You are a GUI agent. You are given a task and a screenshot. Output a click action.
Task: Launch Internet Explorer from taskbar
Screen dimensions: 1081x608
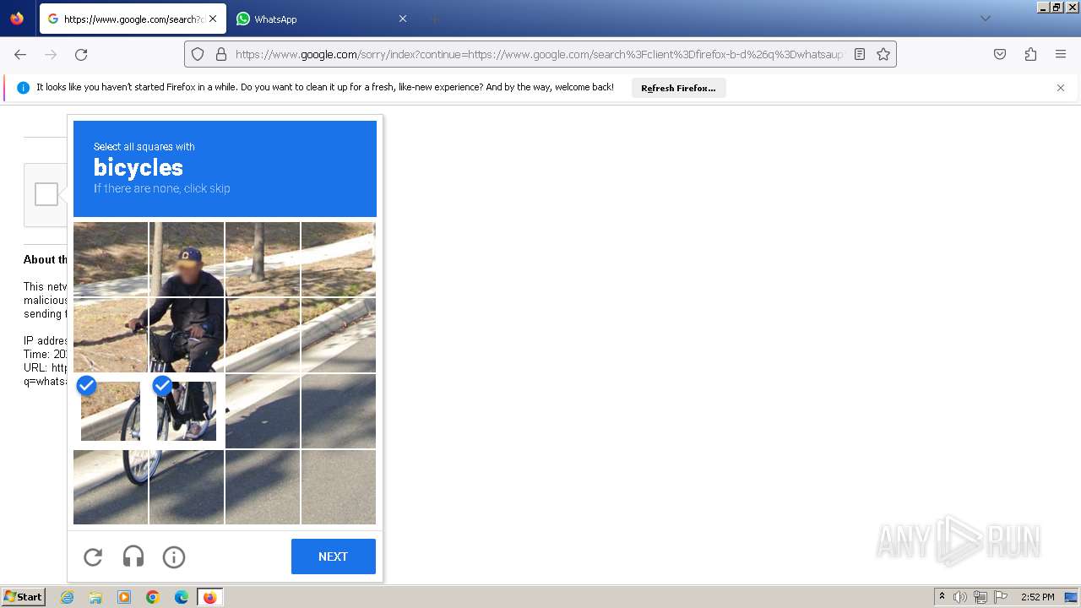point(68,597)
